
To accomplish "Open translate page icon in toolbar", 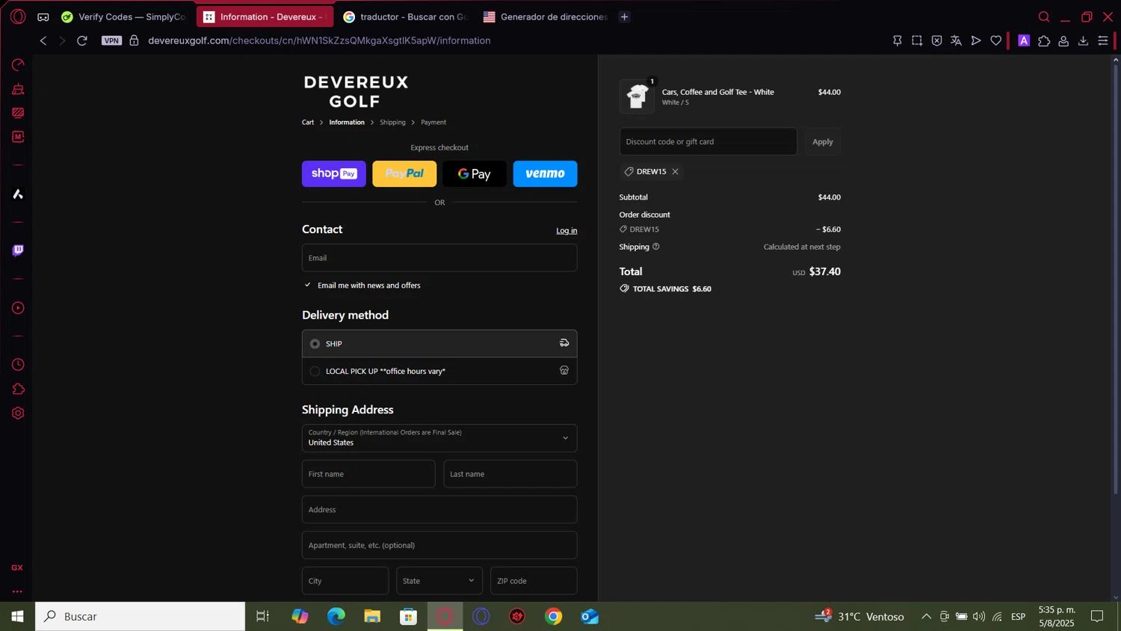I will [956, 40].
